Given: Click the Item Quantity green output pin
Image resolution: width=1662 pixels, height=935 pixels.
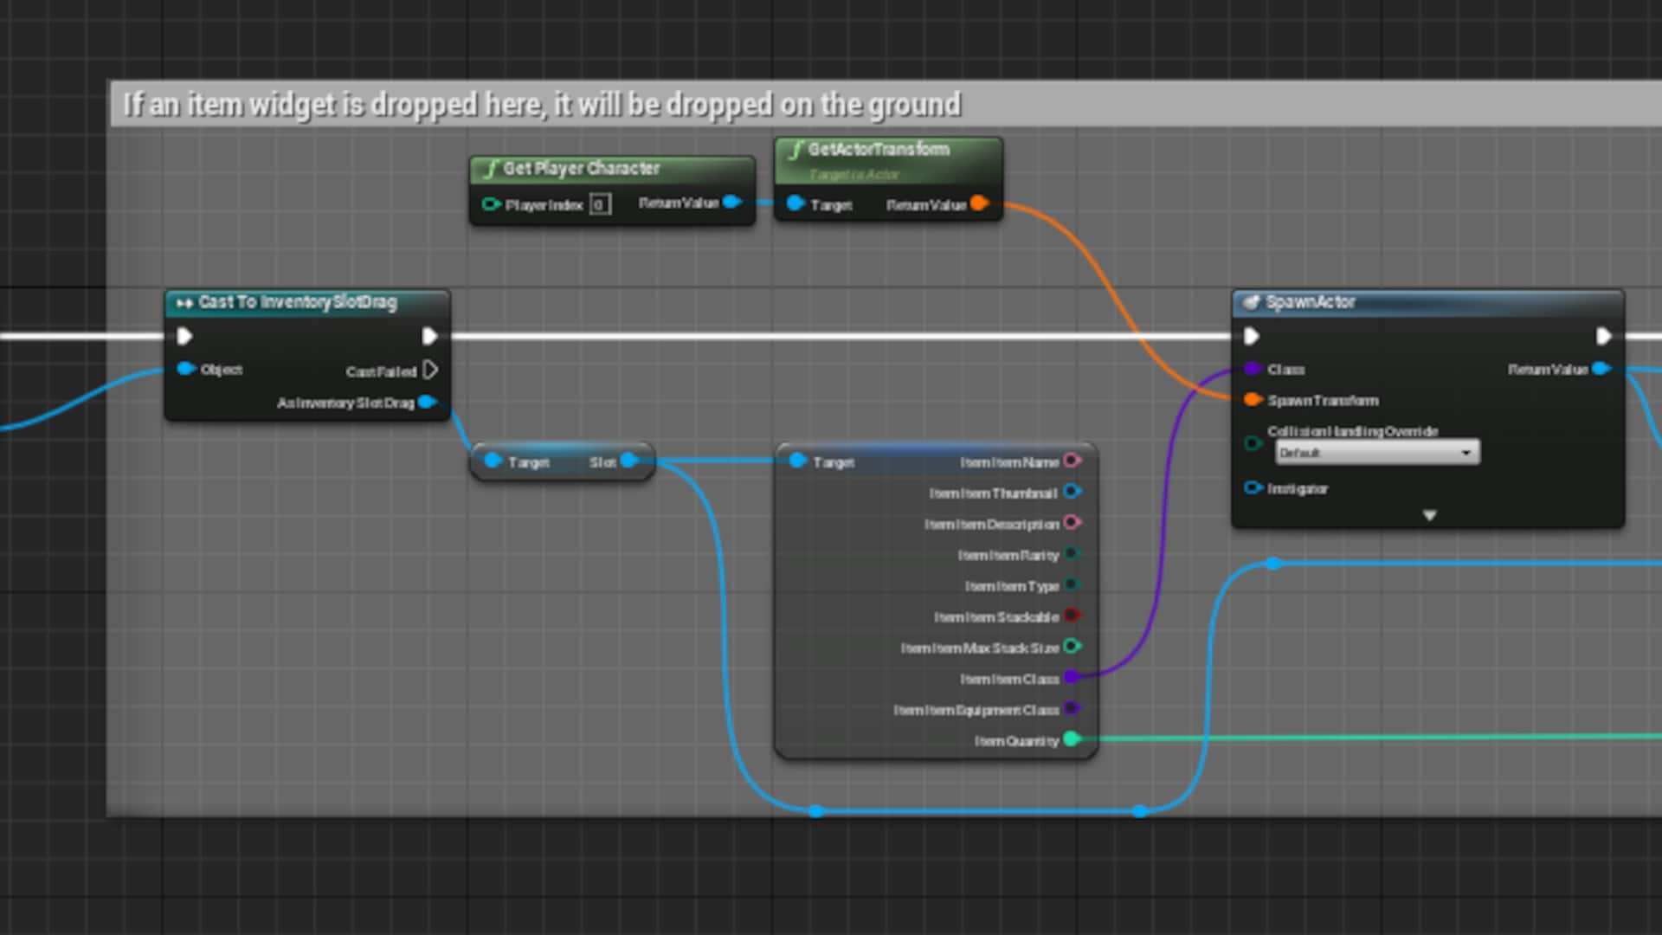Looking at the screenshot, I should [x=1072, y=739].
